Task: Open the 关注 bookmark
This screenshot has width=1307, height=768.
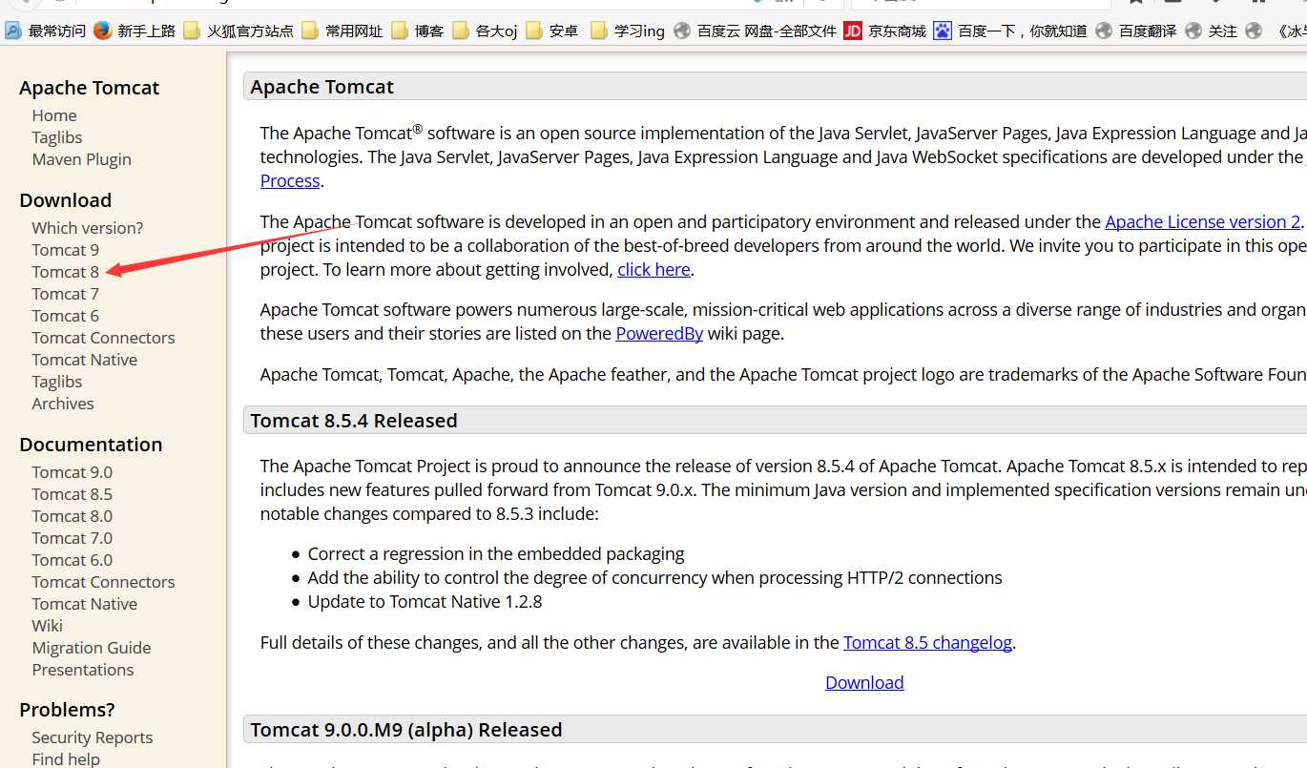Action: coord(1211,31)
